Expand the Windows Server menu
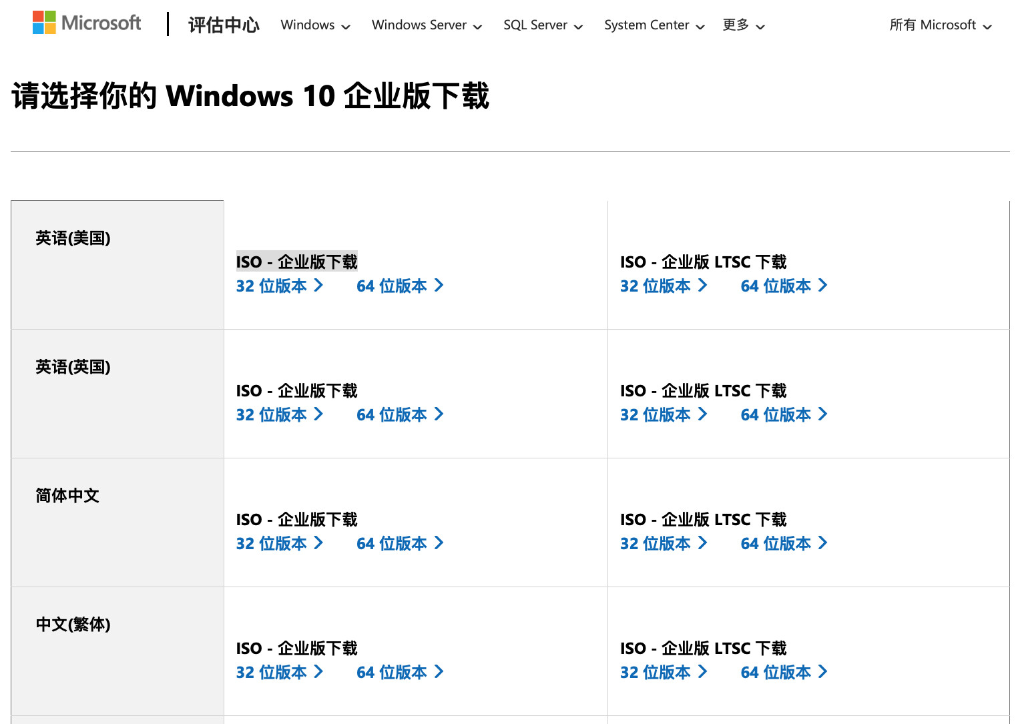This screenshot has height=724, width=1016. (x=427, y=25)
